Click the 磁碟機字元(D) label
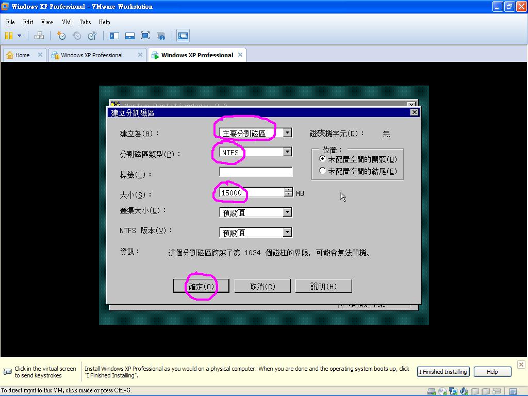Viewport: 528px width, 396px height. coord(336,134)
